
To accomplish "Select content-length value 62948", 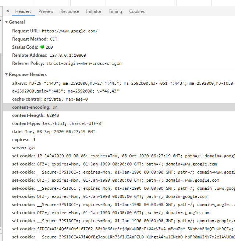I will click(x=53, y=115).
